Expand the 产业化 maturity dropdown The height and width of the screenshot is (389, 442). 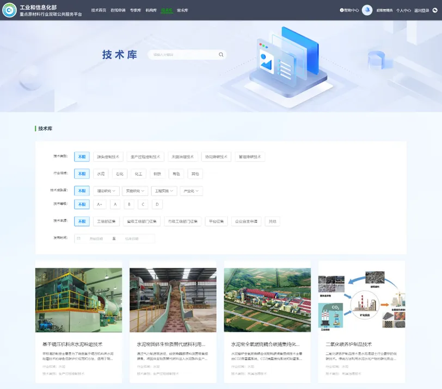(x=191, y=191)
